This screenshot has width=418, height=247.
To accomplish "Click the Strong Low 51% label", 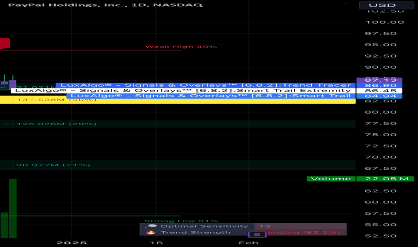I will [181, 221].
